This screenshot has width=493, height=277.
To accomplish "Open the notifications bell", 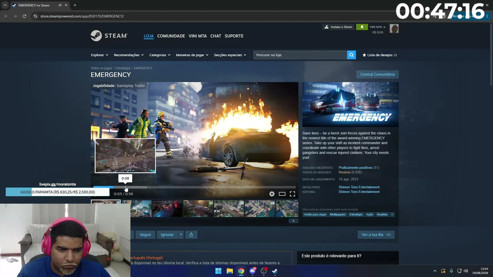I will tap(362, 27).
